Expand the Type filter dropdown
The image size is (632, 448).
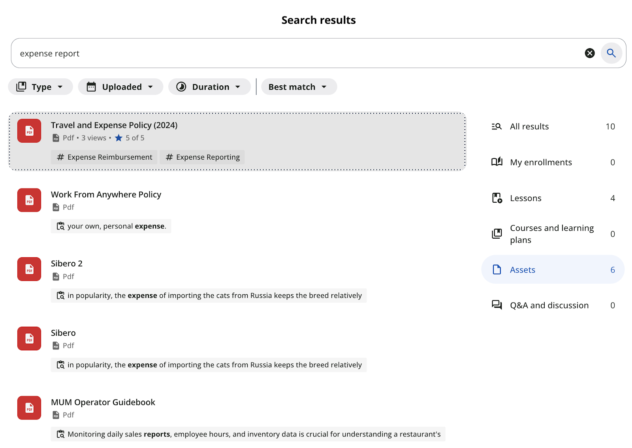click(40, 87)
